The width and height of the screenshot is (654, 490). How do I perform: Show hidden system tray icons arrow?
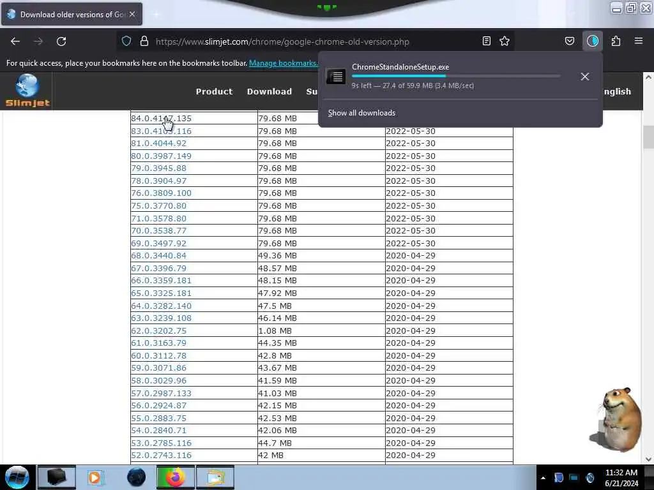pos(543,478)
